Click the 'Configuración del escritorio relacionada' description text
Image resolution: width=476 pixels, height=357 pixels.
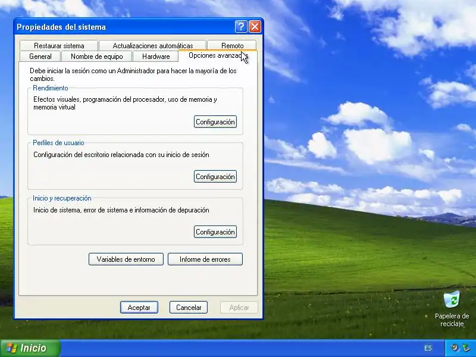(x=121, y=155)
